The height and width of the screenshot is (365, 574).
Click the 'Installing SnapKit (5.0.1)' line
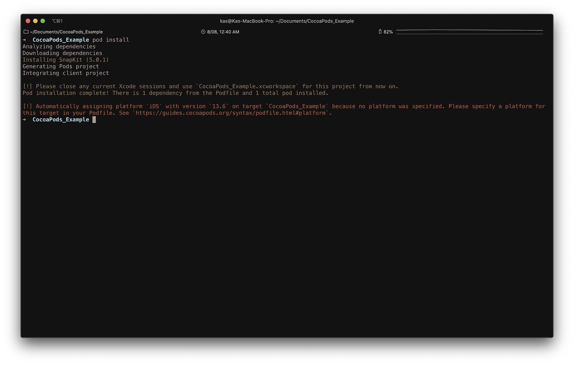click(66, 60)
